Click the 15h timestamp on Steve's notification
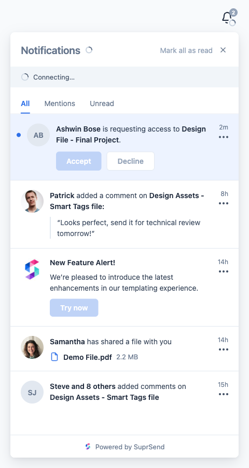This screenshot has width=249, height=468. (223, 385)
